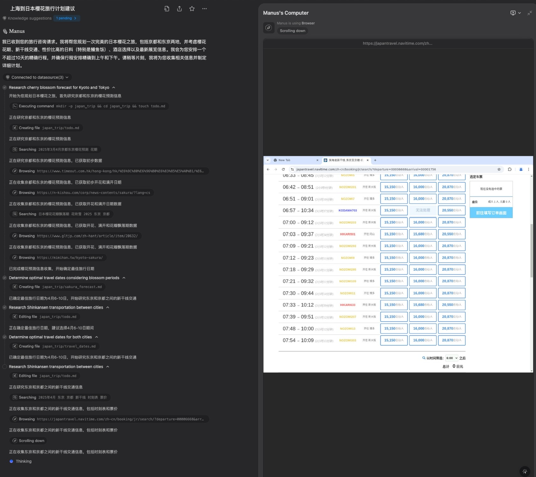This screenshot has width=536, height=477.
Task: Click the blue proceed-to-order-form button
Action: coord(491,213)
